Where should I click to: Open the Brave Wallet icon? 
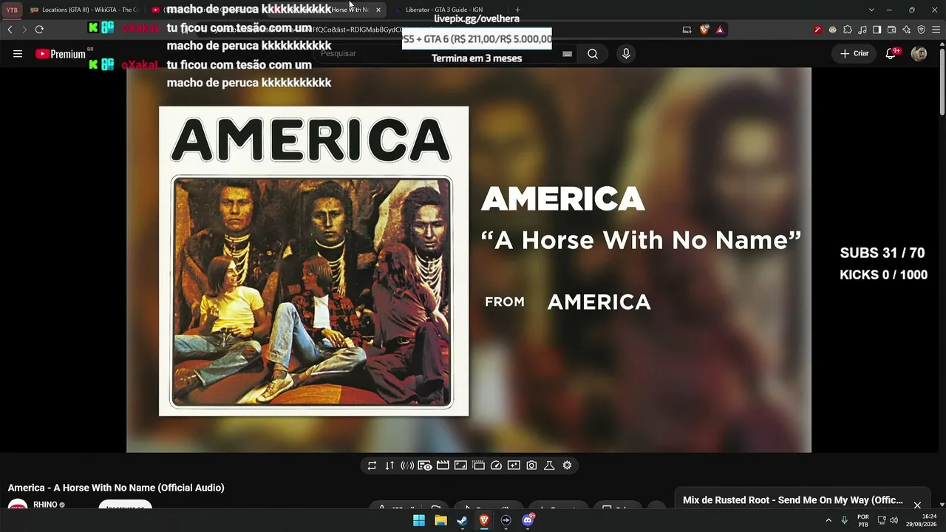coord(891,30)
